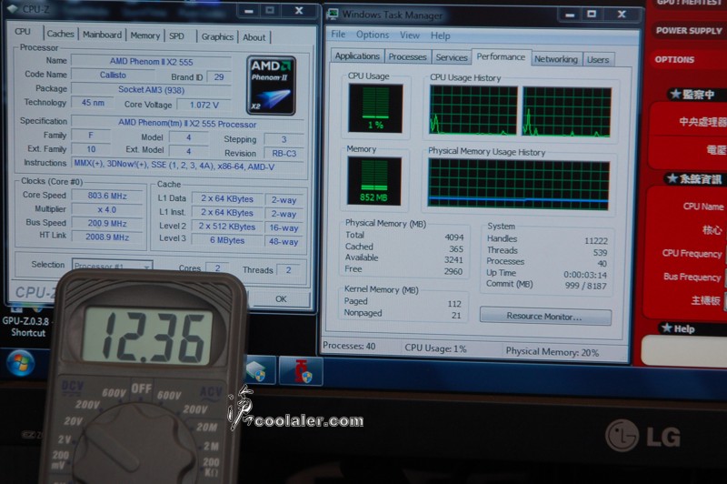Viewport: 727px width, 484px height.
Task: Click the Revision RB-C3 value
Action: [x=284, y=154]
